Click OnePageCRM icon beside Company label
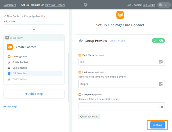Screen dimensions: 172x132 coord(80,95)
